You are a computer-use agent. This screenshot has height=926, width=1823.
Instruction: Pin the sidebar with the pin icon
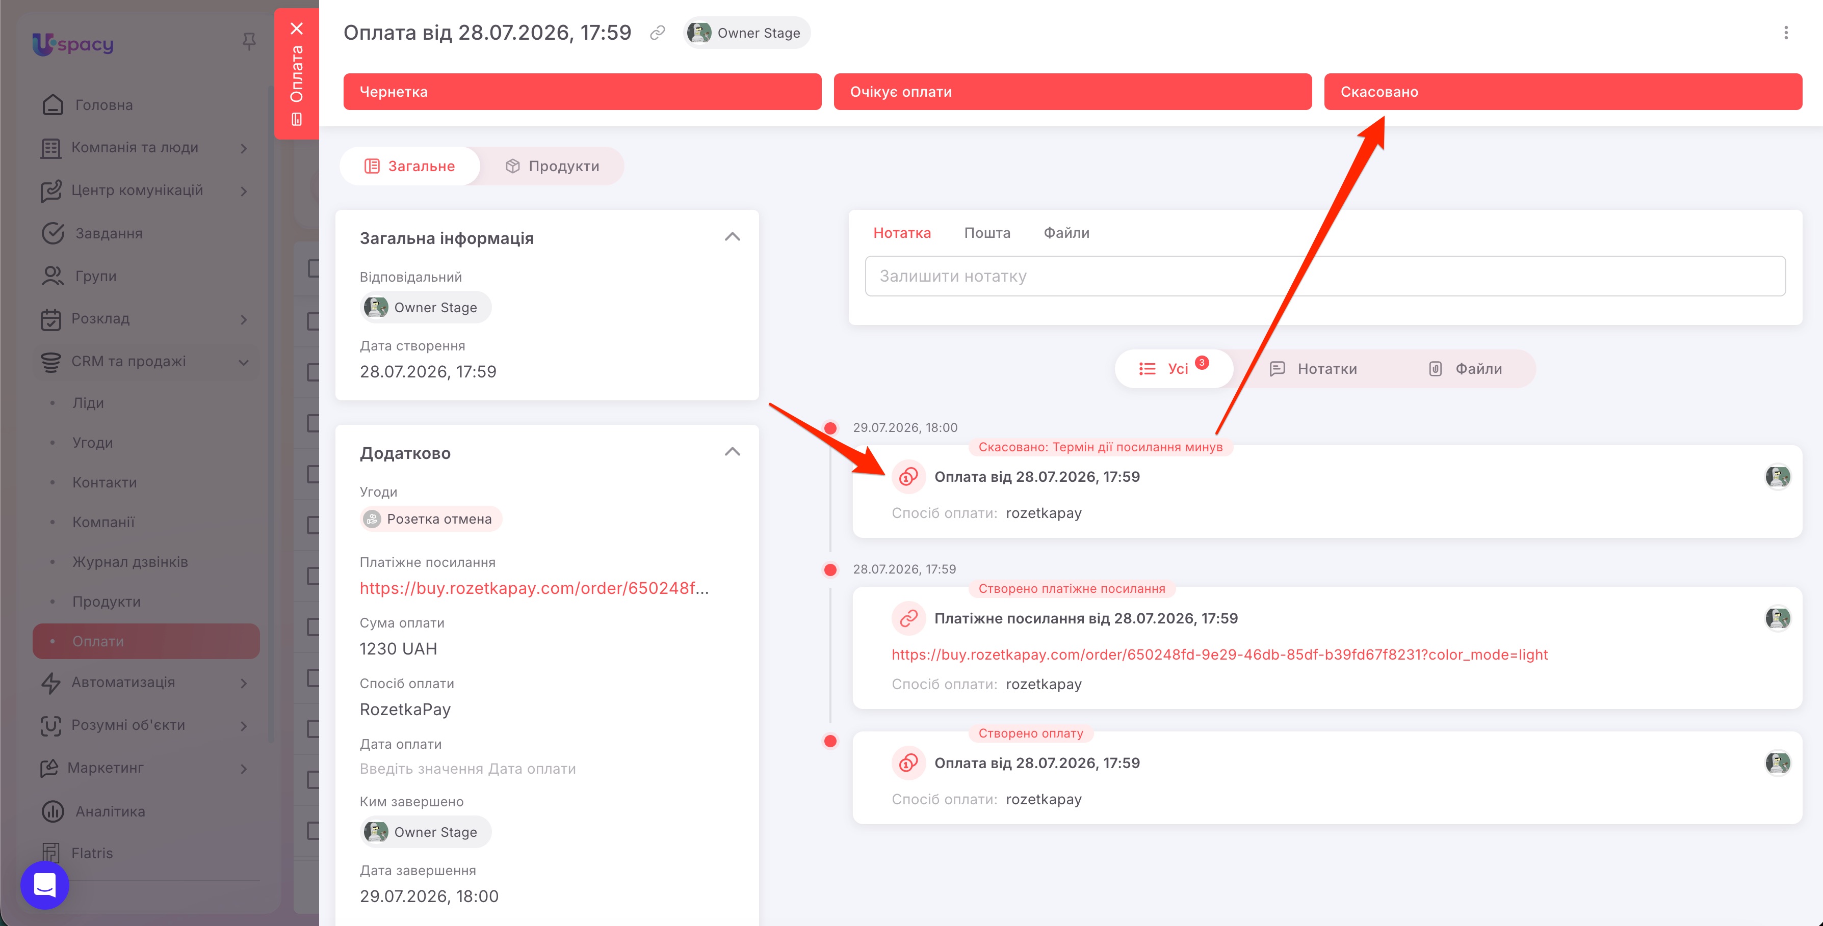[x=248, y=42]
